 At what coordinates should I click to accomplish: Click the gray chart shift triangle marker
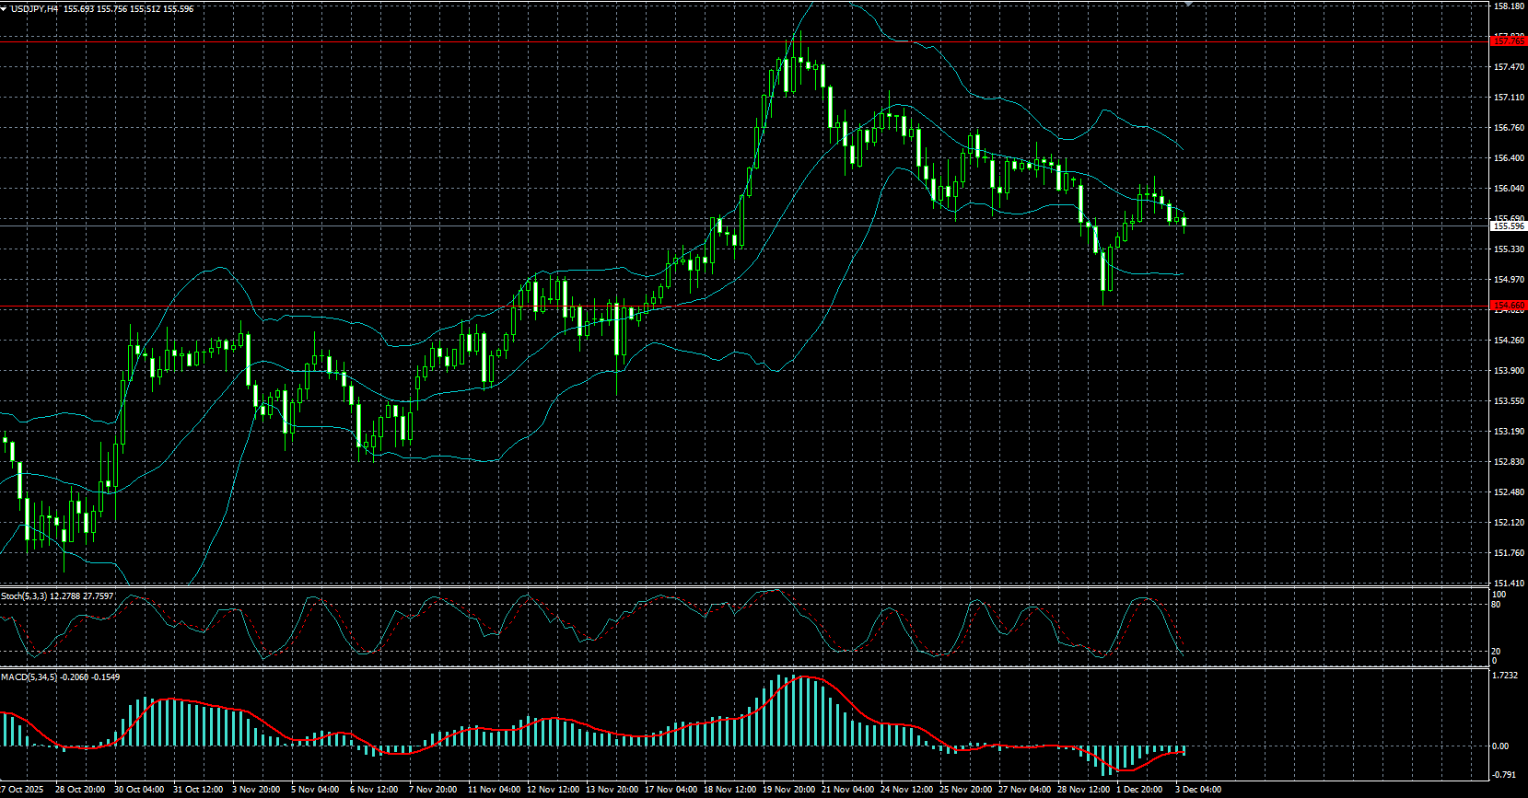tap(1188, 4)
